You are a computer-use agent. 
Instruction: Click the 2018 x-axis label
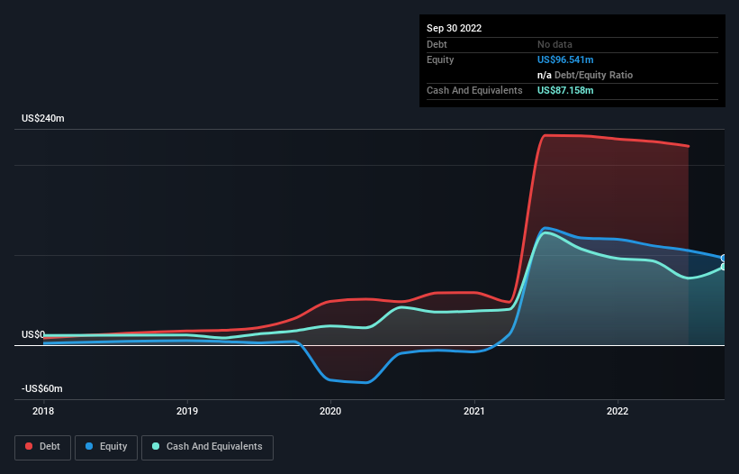pyautogui.click(x=43, y=411)
